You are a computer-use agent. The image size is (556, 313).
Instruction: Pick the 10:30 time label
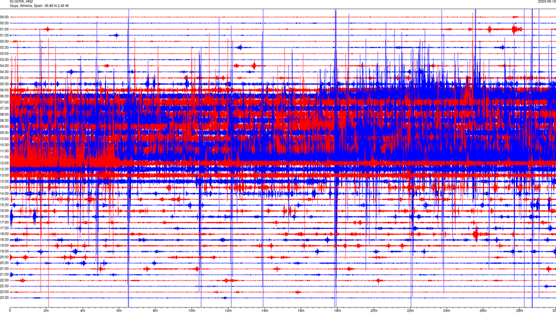pyautogui.click(x=4, y=145)
